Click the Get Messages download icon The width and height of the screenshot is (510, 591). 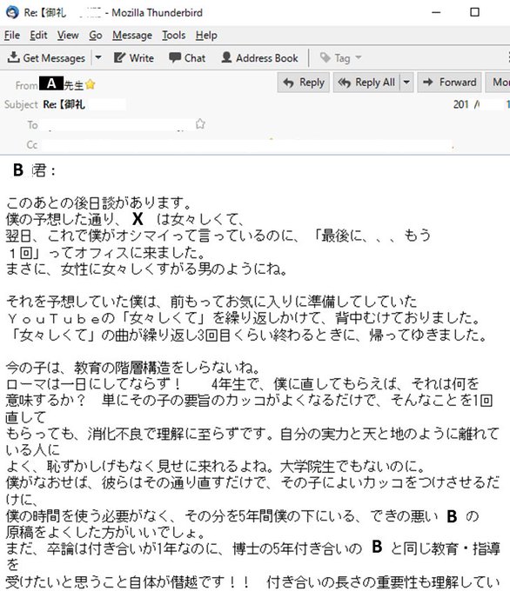pyautogui.click(x=14, y=57)
